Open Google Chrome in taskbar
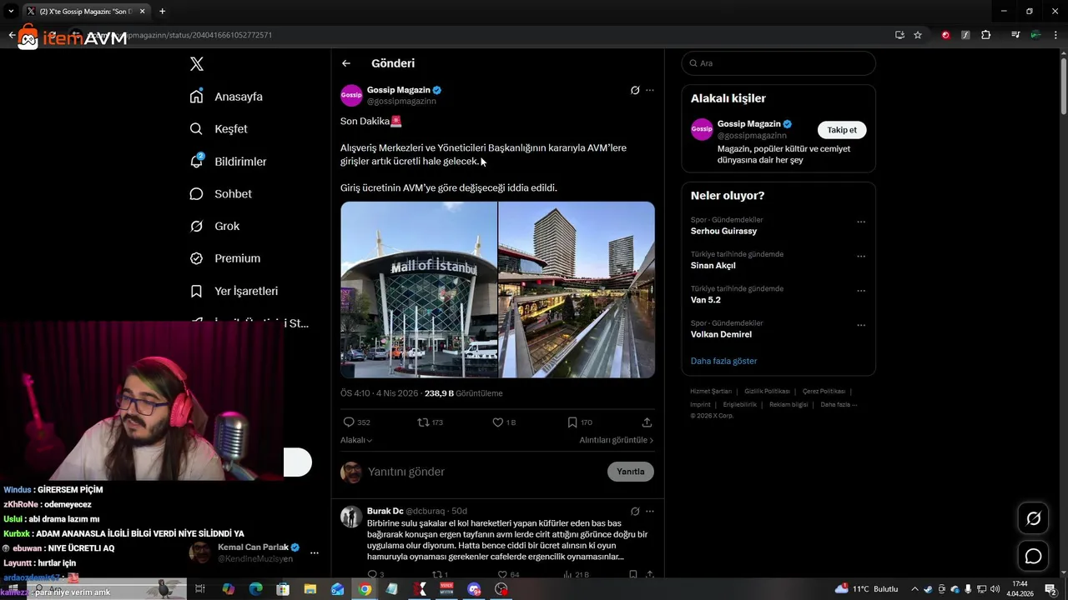Viewport: 1068px width, 600px height. 365,589
